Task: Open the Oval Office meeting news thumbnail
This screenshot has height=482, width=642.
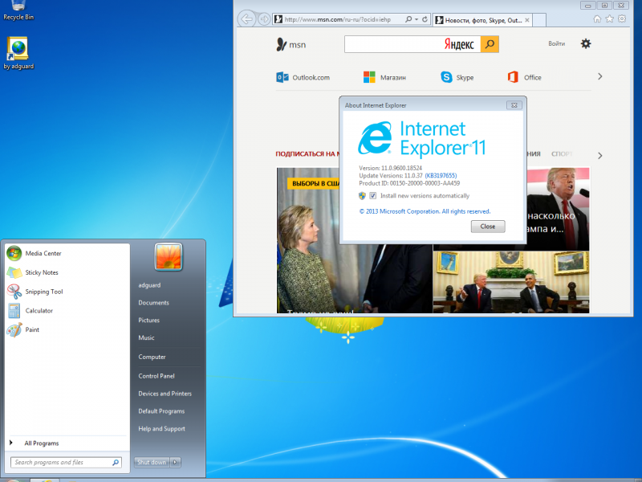Action: point(511,282)
